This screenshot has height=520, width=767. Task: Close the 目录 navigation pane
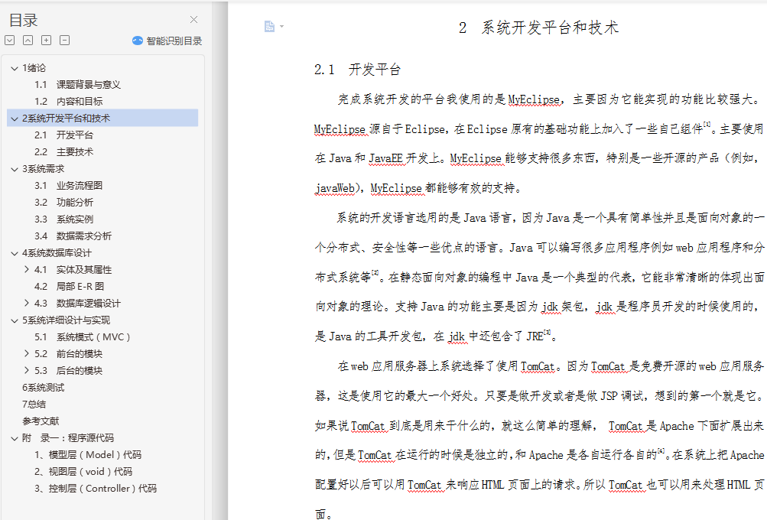193,20
